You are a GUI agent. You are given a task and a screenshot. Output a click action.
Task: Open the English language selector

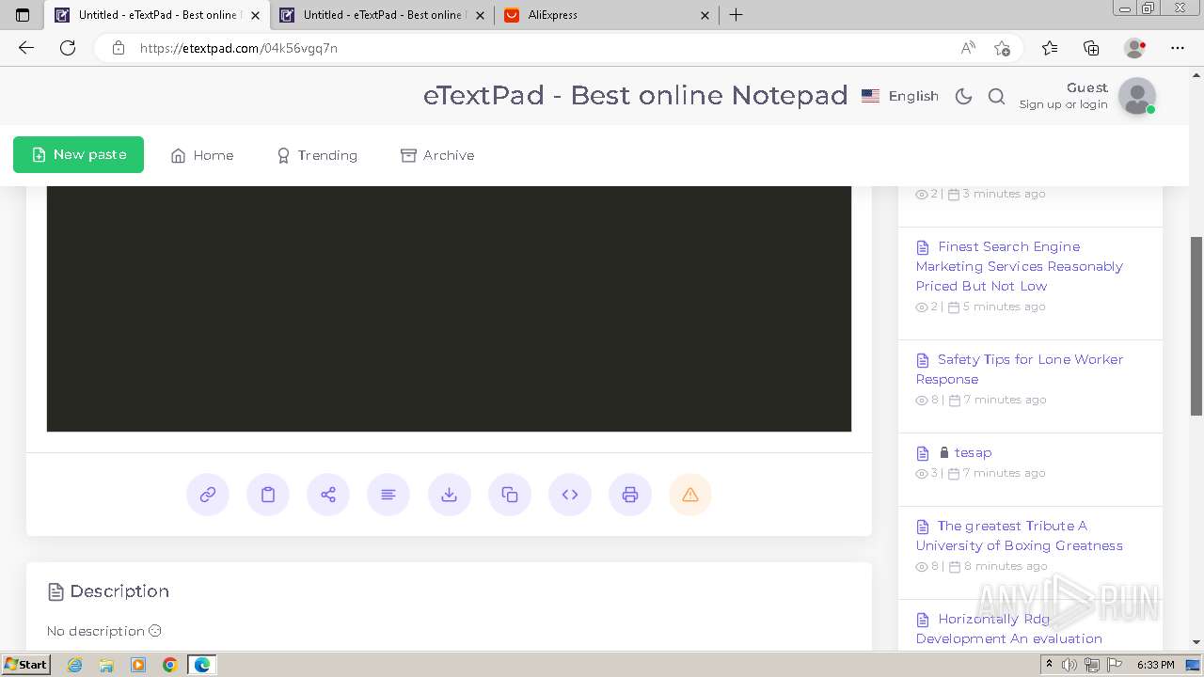click(x=900, y=96)
